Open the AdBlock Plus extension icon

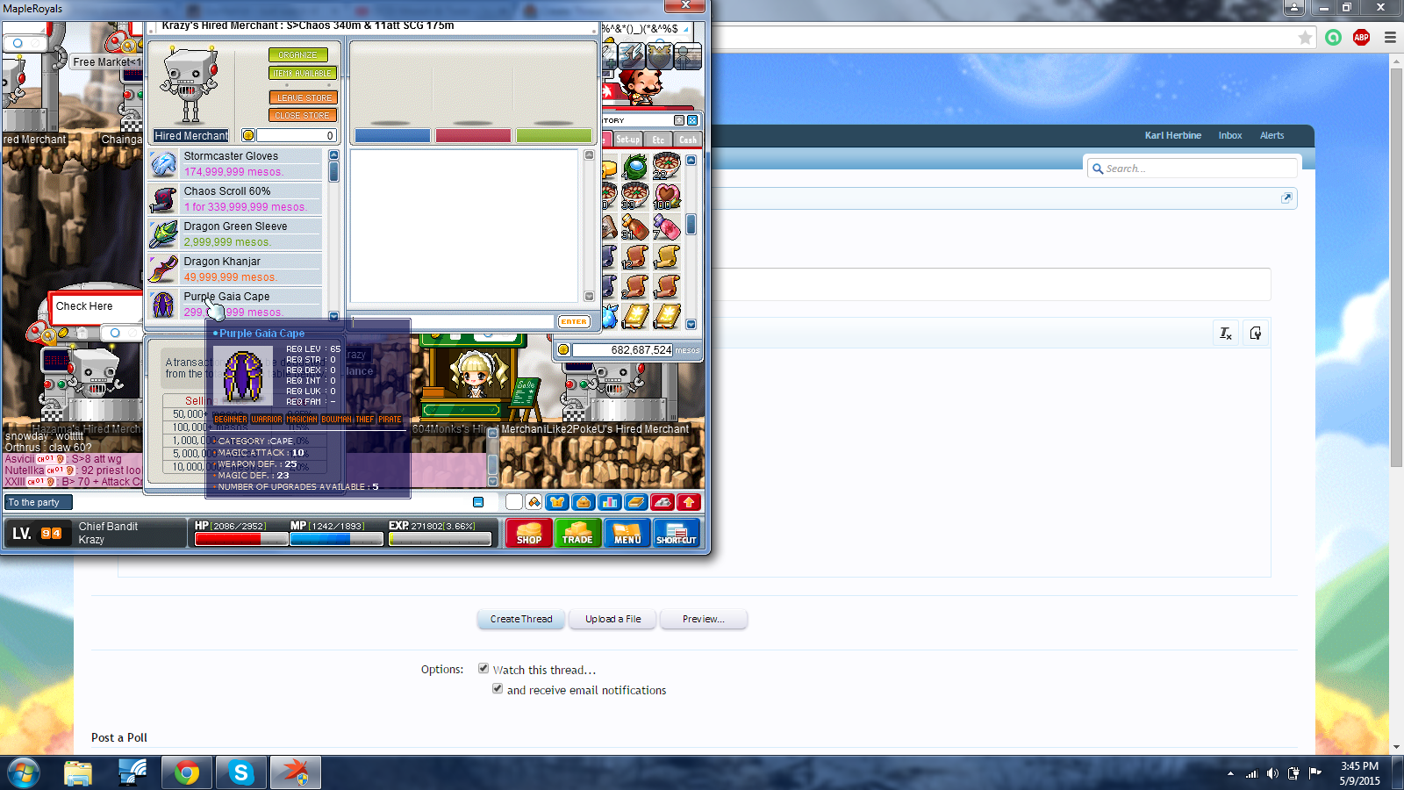point(1362,38)
